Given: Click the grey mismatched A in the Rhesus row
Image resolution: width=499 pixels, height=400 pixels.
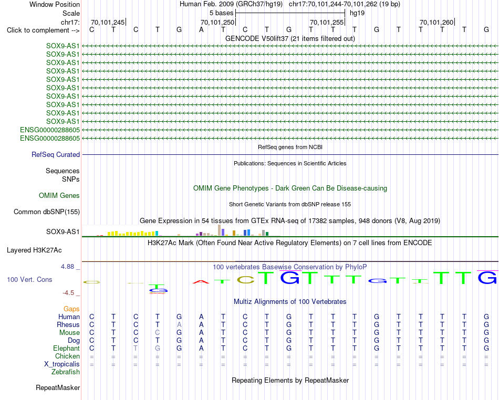Looking at the screenshot, I should tap(179, 324).
